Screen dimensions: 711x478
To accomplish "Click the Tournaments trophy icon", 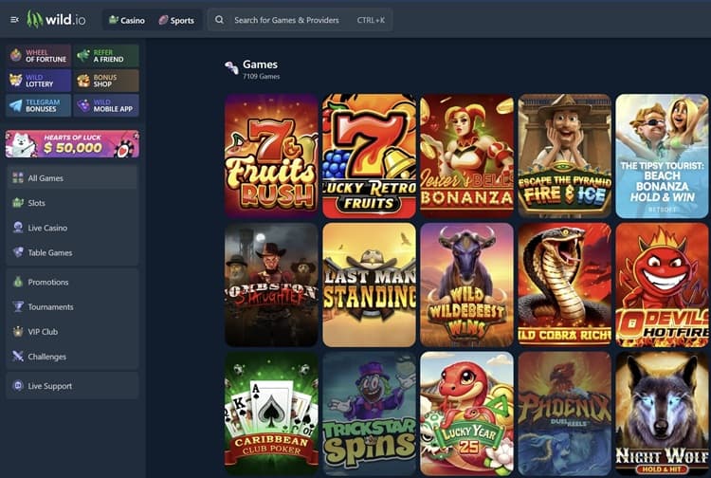I will 18,306.
